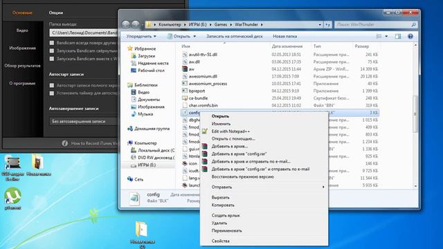Click Записать на оптический диск button
The image size is (443, 249).
click(235, 36)
